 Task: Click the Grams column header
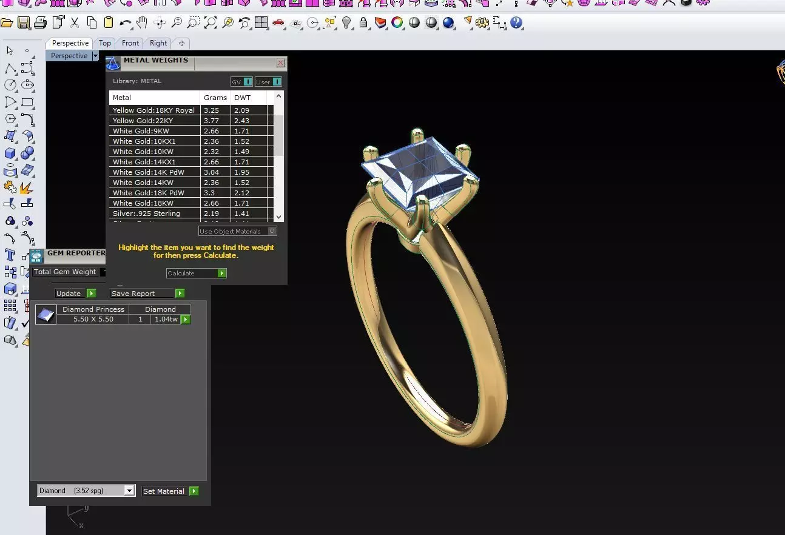tap(215, 98)
